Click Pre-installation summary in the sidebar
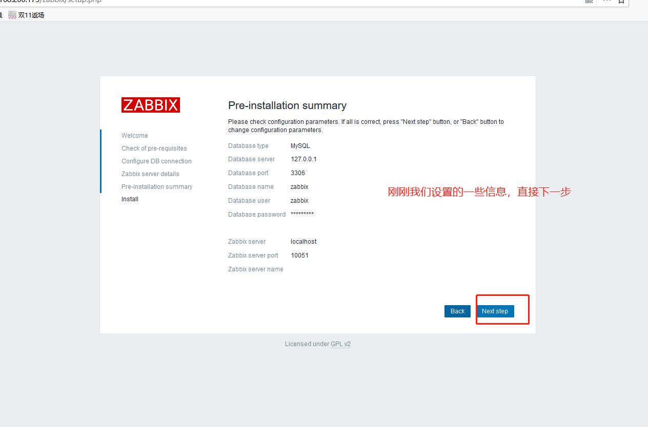 [x=157, y=187]
